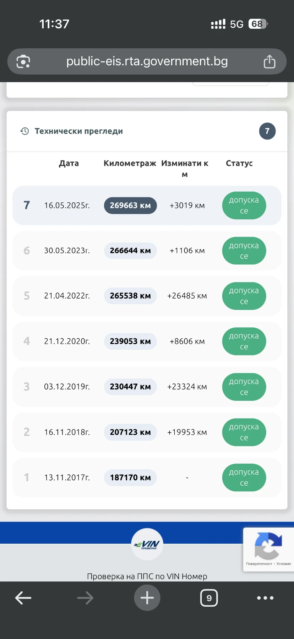
Task: Select the 16.05.2025 inspection row
Action: (x=67, y=206)
